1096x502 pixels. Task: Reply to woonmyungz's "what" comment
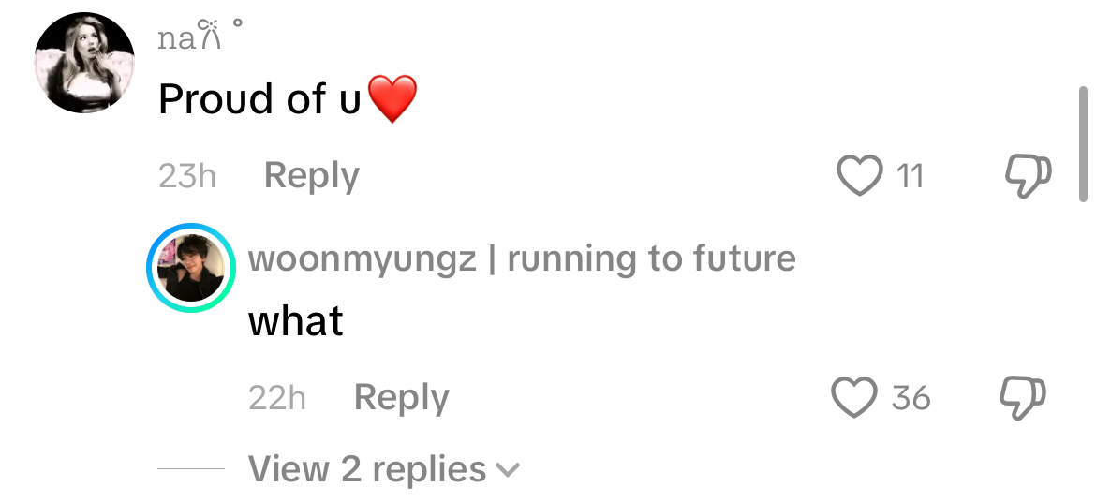click(x=401, y=398)
